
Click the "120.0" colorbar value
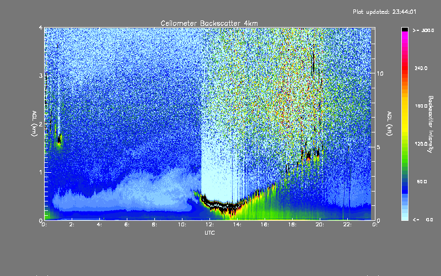click(x=421, y=144)
